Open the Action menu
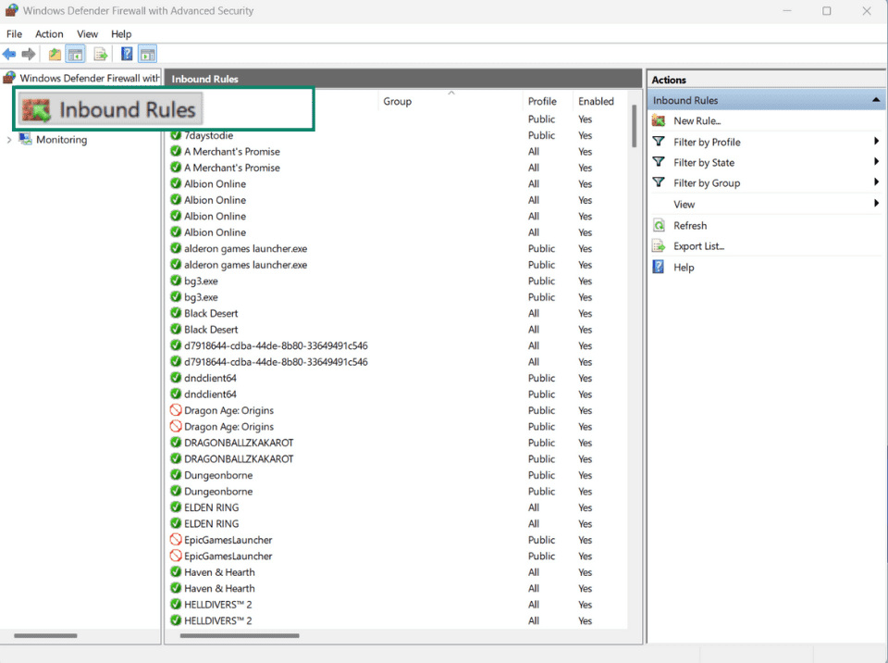Viewport: 888px width, 663px height. pyautogui.click(x=49, y=33)
